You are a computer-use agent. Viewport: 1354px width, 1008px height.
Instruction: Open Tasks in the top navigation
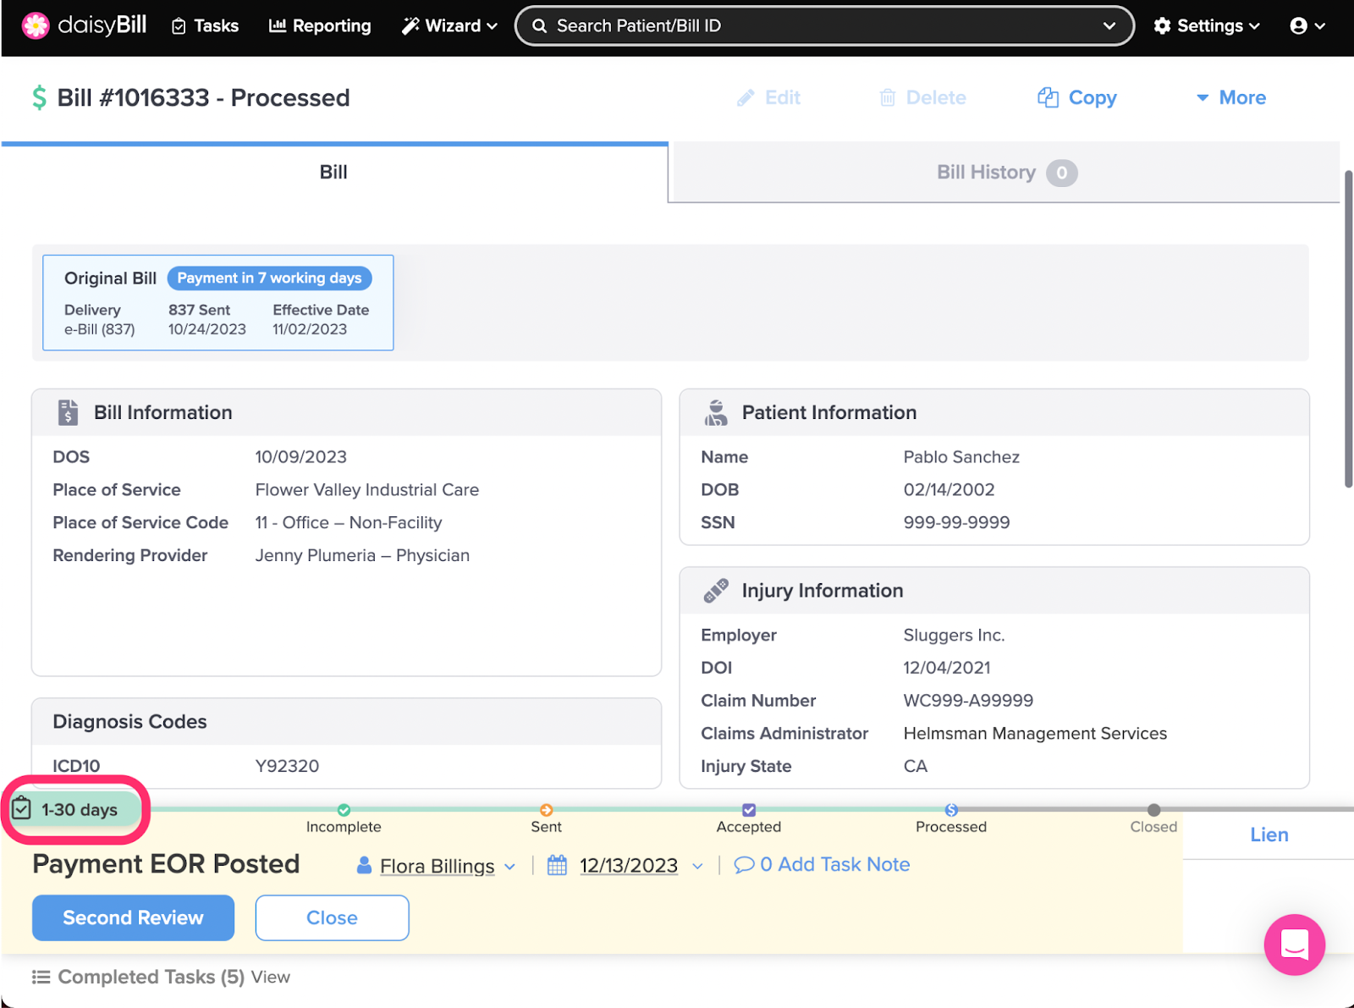click(x=206, y=26)
